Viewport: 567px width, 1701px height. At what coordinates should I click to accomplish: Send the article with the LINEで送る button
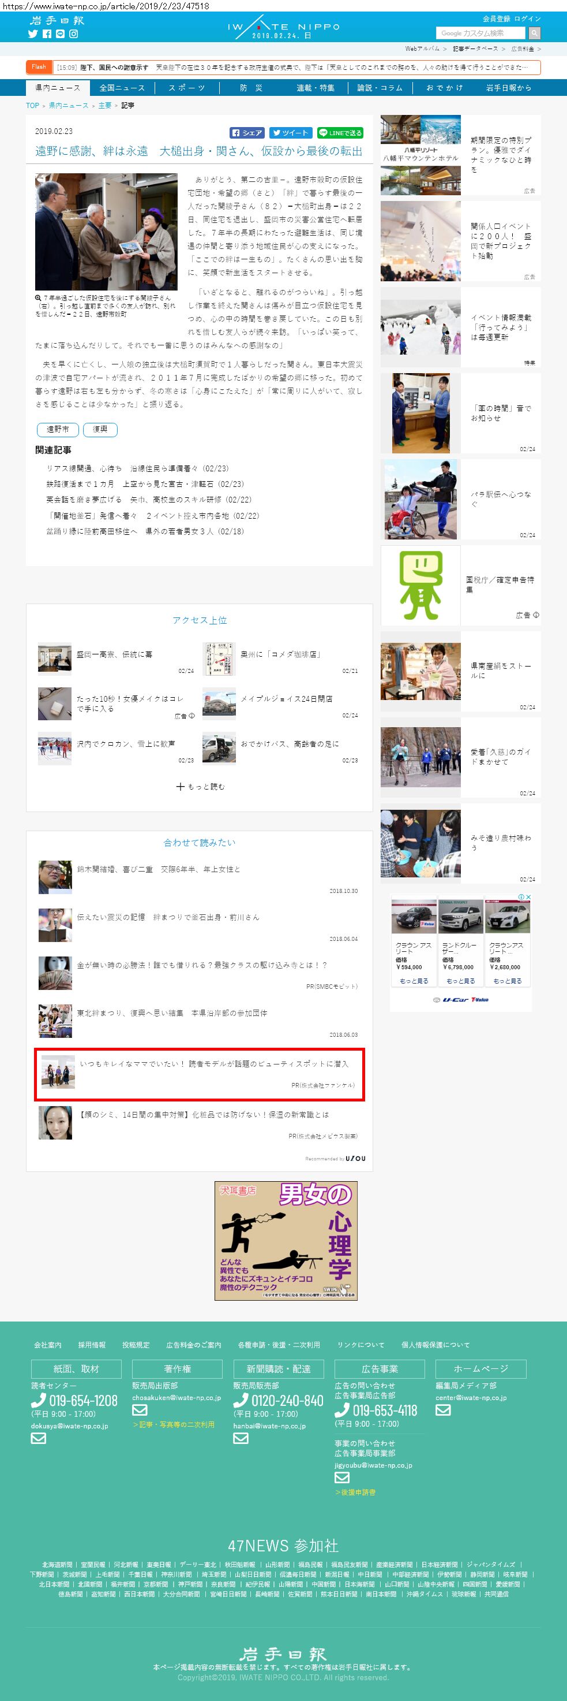coord(340,133)
